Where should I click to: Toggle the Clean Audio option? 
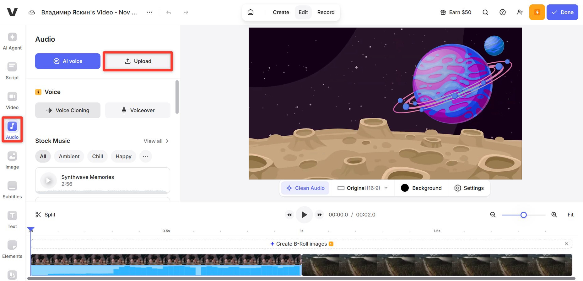click(305, 188)
